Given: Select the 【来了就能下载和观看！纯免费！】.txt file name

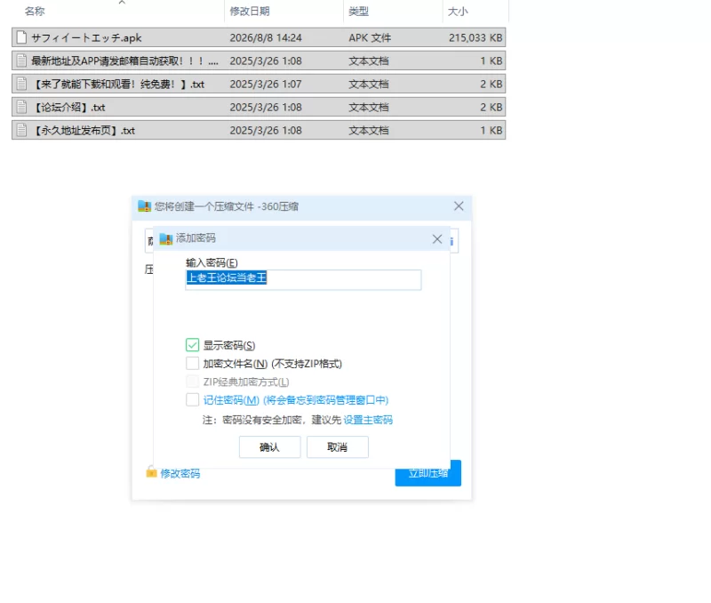Looking at the screenshot, I should coord(118,84).
